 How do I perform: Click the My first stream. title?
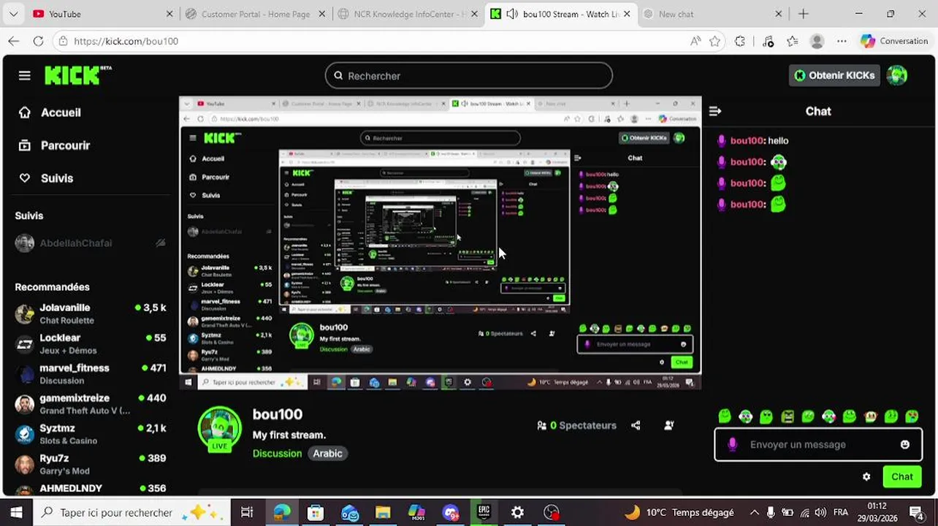(x=289, y=435)
